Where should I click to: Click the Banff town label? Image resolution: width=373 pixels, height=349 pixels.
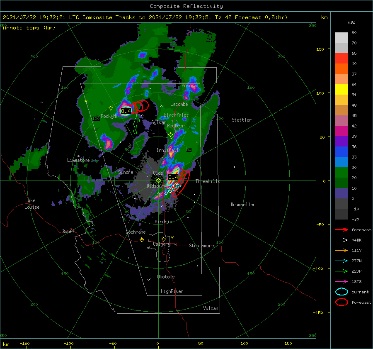click(68, 231)
